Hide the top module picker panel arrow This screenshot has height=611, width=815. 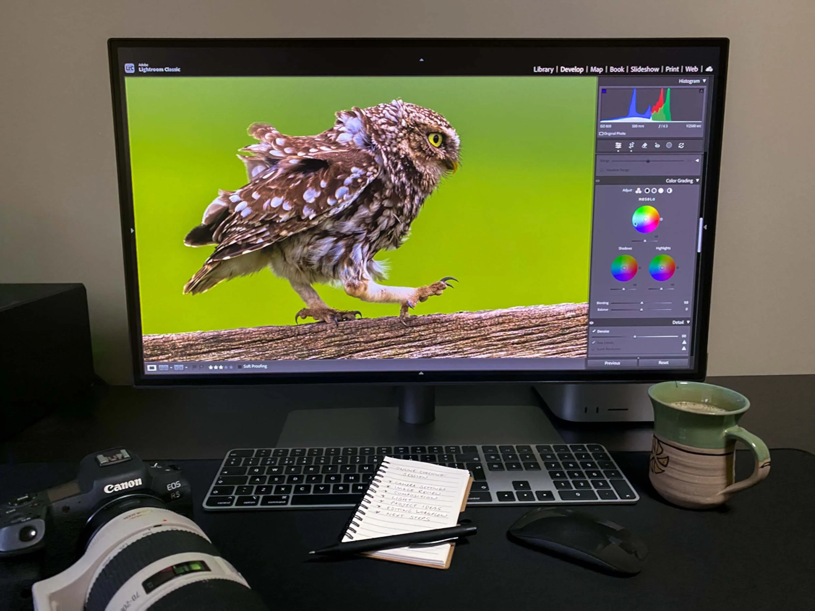[x=422, y=60]
